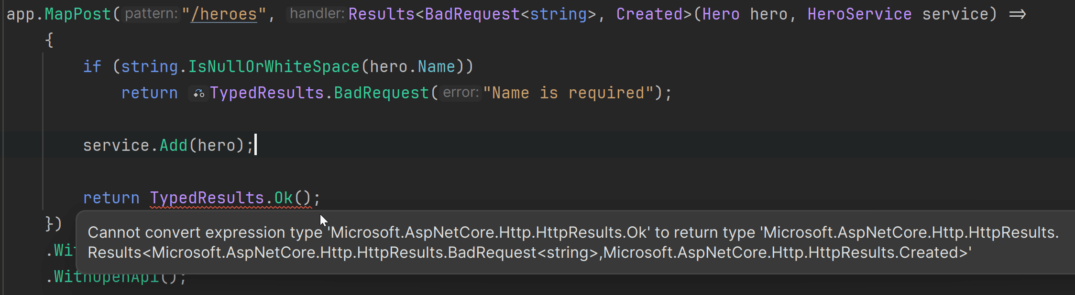
Task: Click the error-underlined TypedResults in the last return
Action: [x=207, y=198]
